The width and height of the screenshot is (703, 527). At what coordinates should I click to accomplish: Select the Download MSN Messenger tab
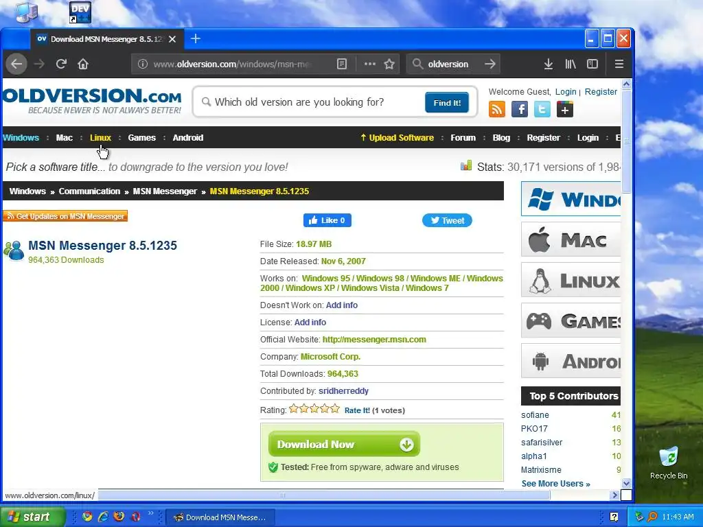click(x=106, y=39)
